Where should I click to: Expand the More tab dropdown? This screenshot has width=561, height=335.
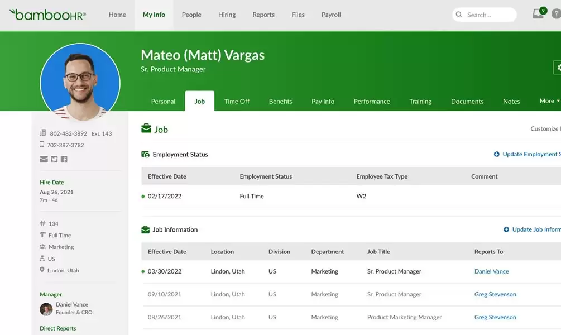click(549, 101)
